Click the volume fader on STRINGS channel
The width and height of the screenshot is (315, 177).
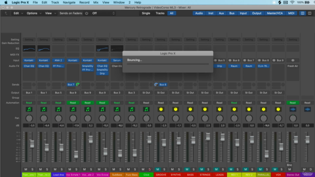pos(208,137)
